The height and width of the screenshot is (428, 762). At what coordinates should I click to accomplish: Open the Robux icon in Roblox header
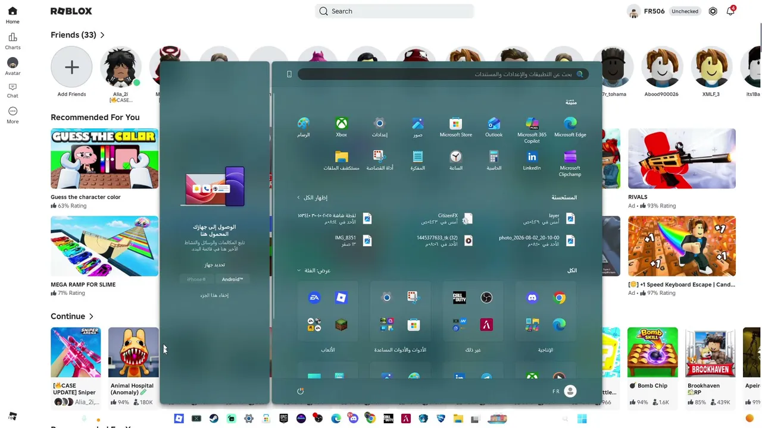point(713,11)
